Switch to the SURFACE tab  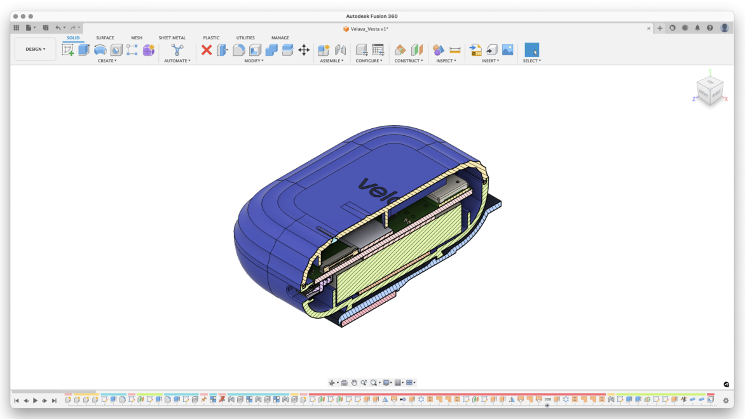click(x=105, y=37)
